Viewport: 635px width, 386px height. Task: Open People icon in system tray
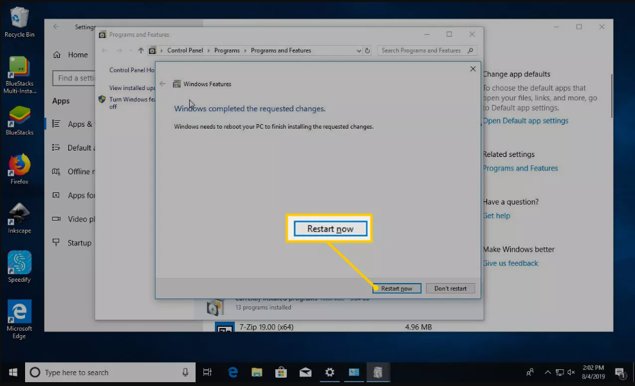click(x=529, y=372)
